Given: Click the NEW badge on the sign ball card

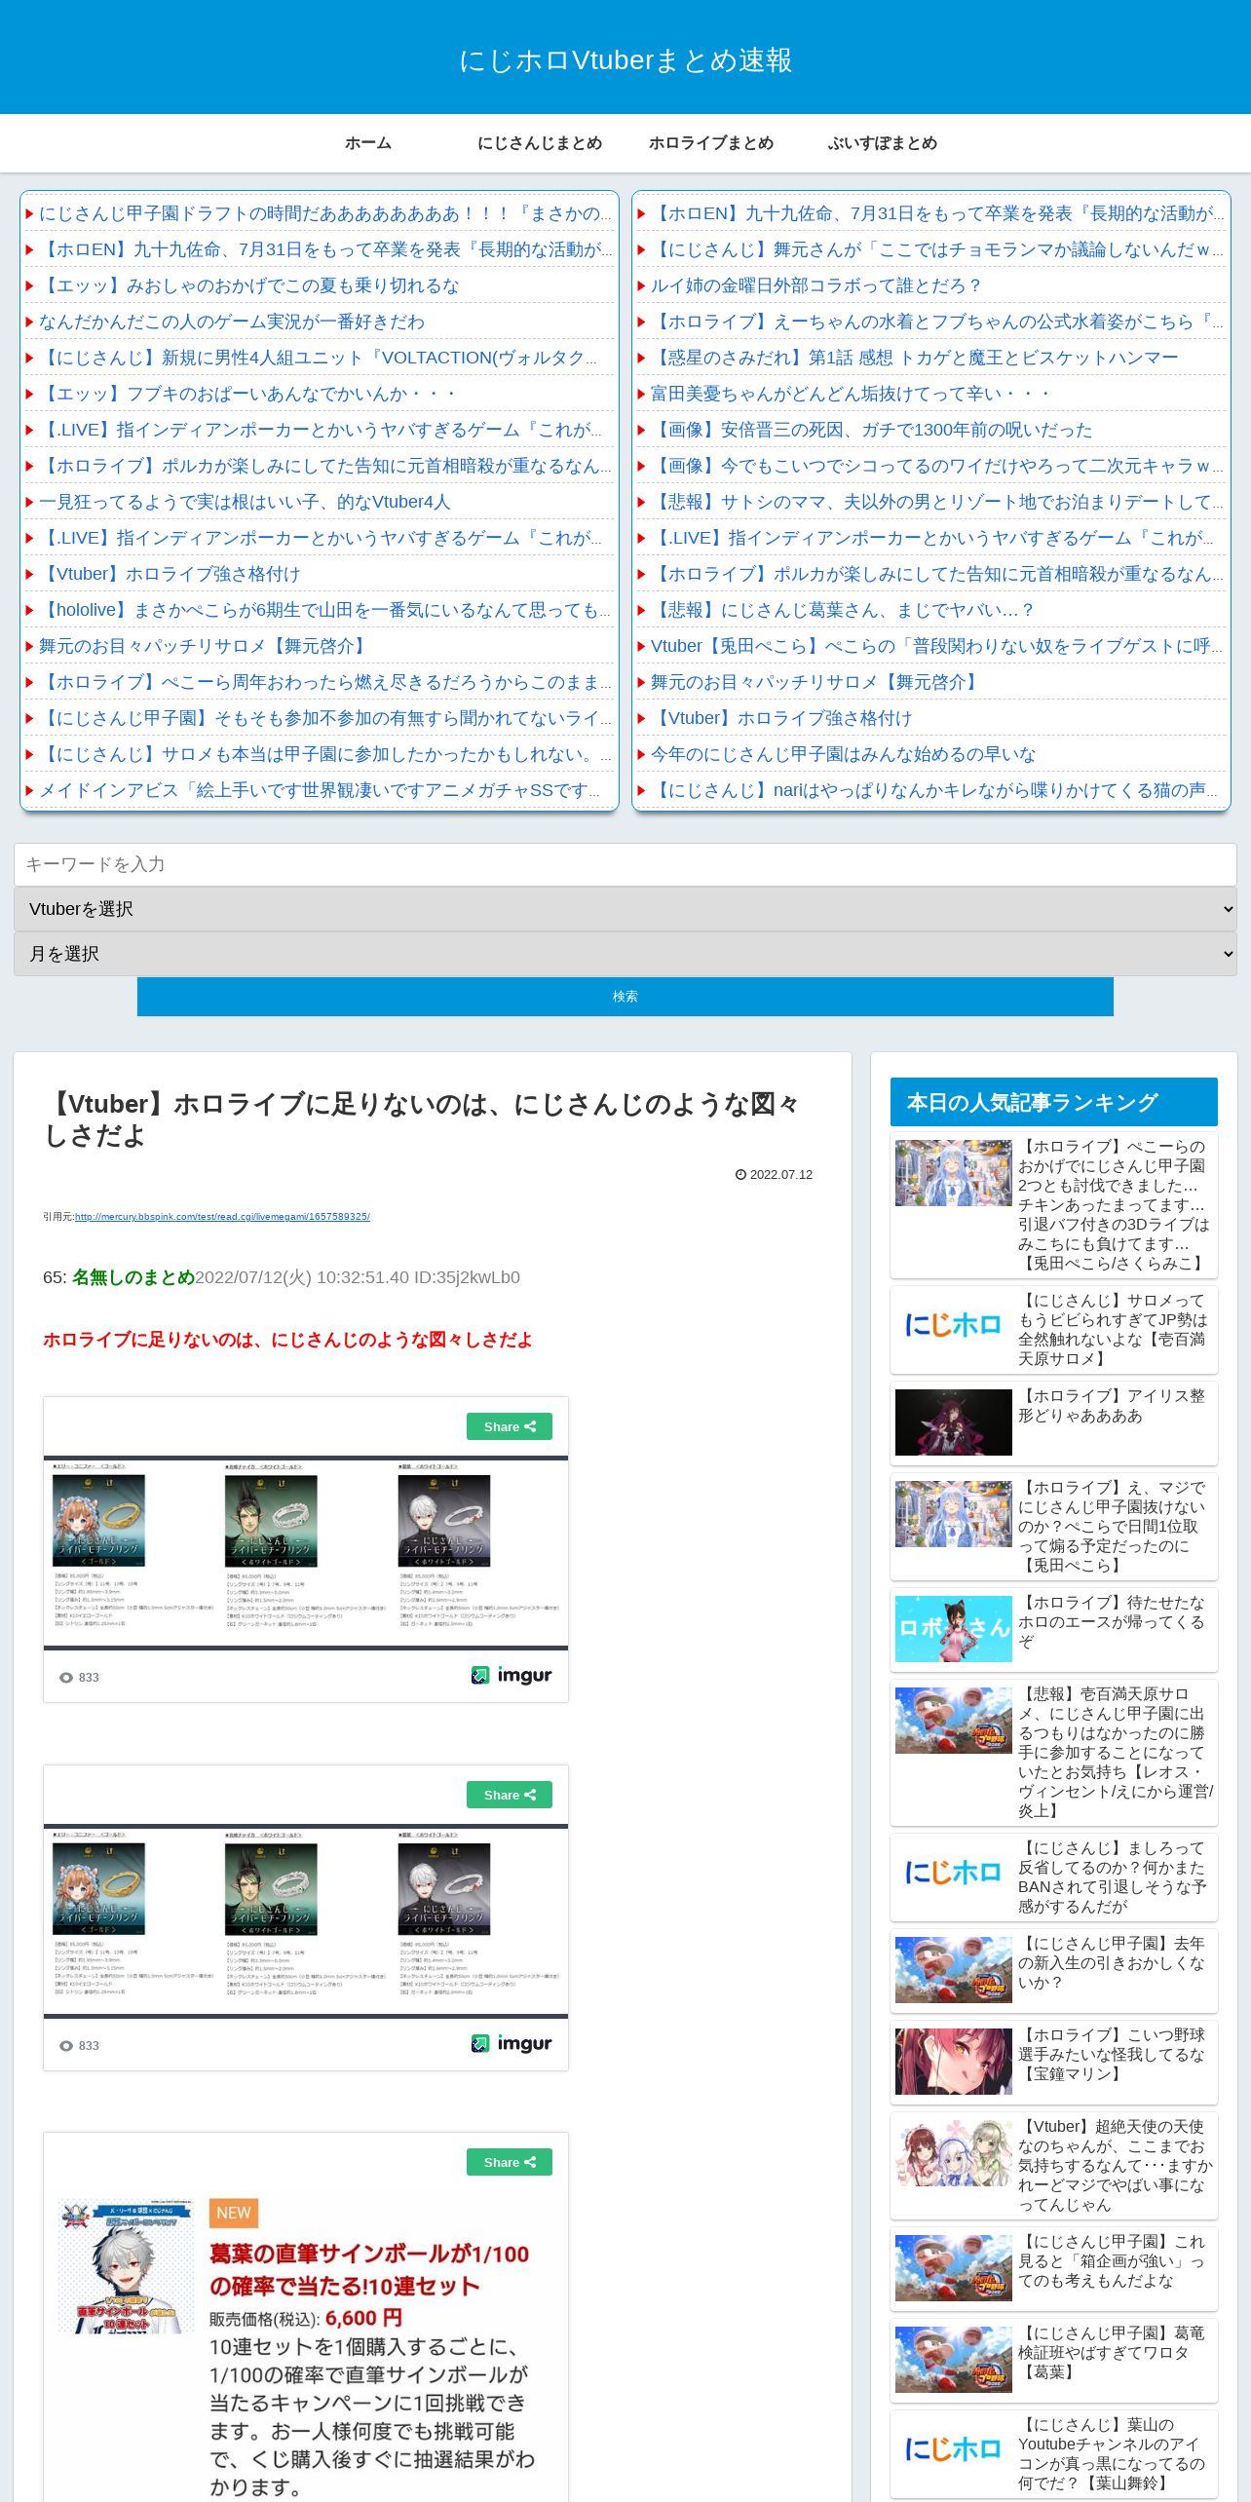Looking at the screenshot, I should click(234, 2213).
